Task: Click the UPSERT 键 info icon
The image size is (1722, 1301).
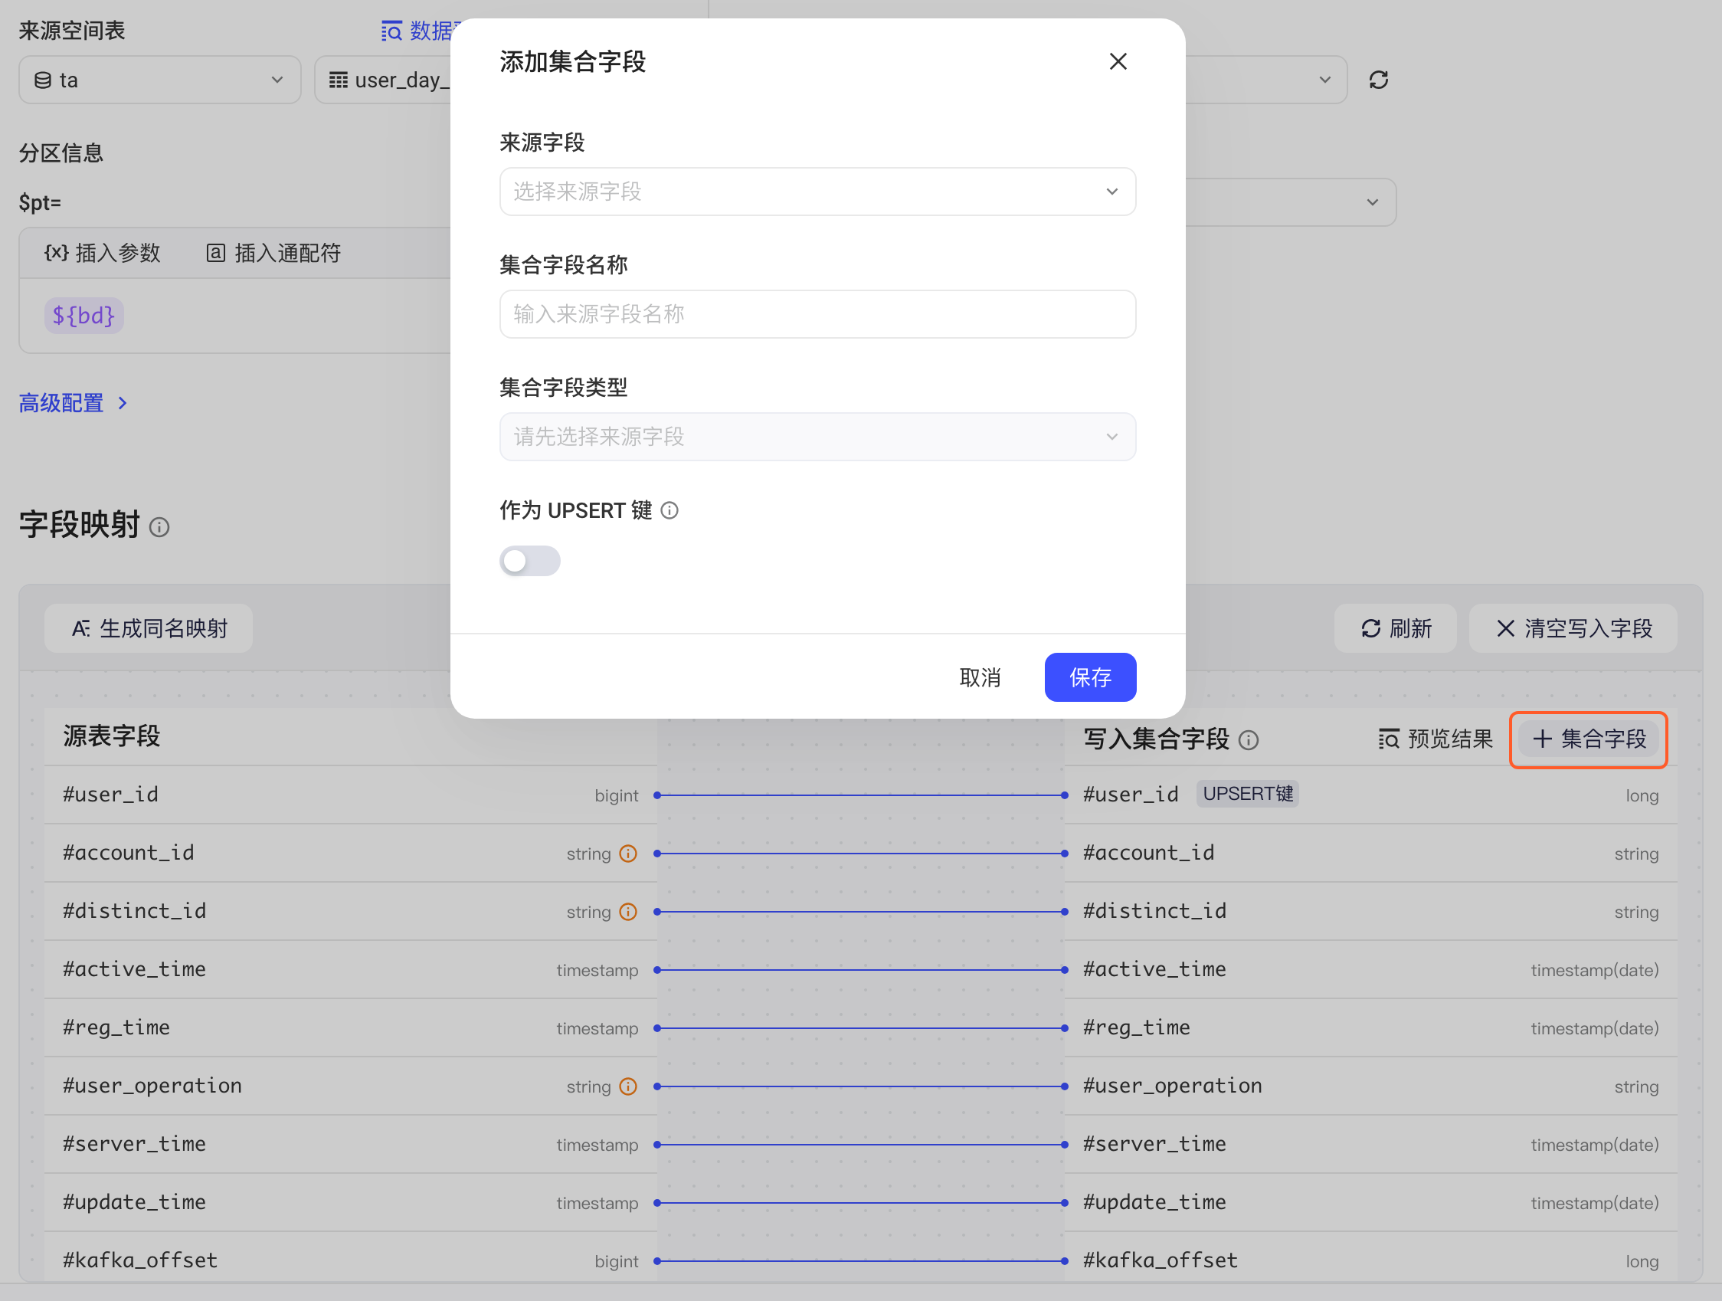Action: 669,510
